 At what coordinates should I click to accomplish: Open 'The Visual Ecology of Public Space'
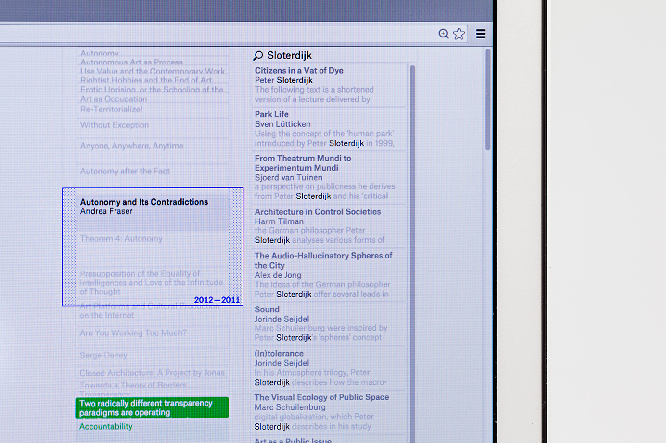coord(321,397)
